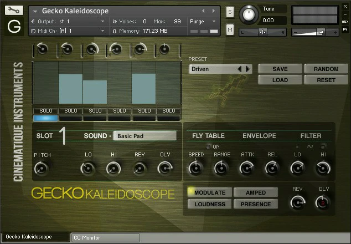This screenshot has height=244, width=351.
Task: Click the slot DLY knob
Action: click(x=165, y=169)
